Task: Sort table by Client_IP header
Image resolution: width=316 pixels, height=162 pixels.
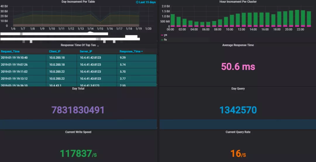Action: point(55,51)
